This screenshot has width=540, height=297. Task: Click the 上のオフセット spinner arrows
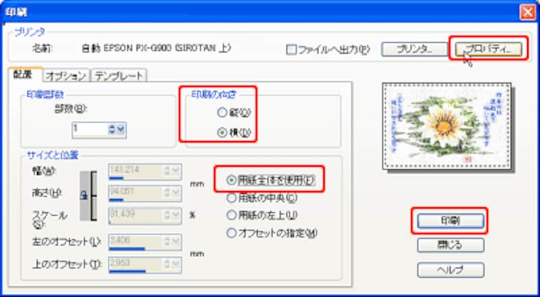click(x=167, y=265)
